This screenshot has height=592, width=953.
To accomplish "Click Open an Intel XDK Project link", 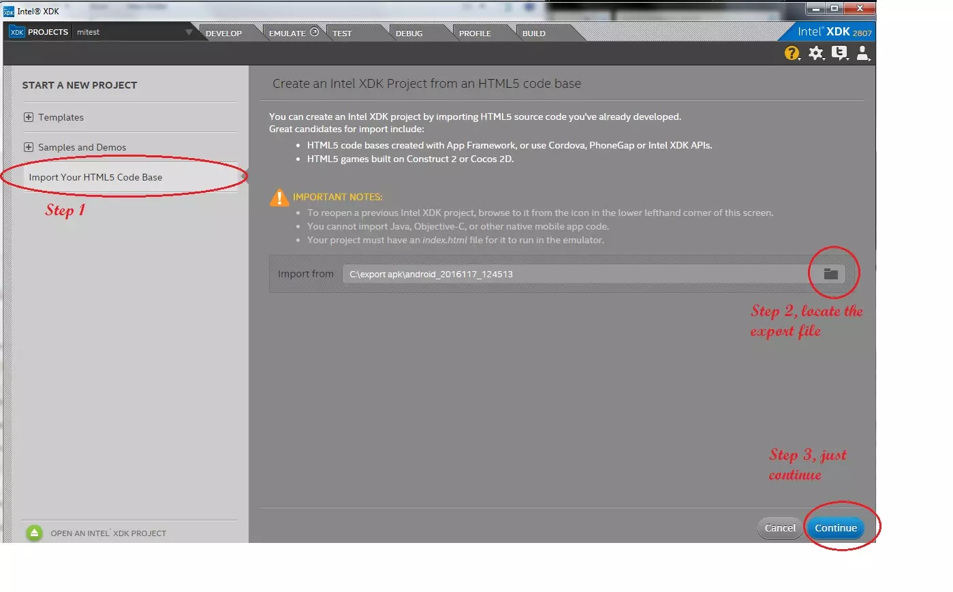I will click(108, 533).
